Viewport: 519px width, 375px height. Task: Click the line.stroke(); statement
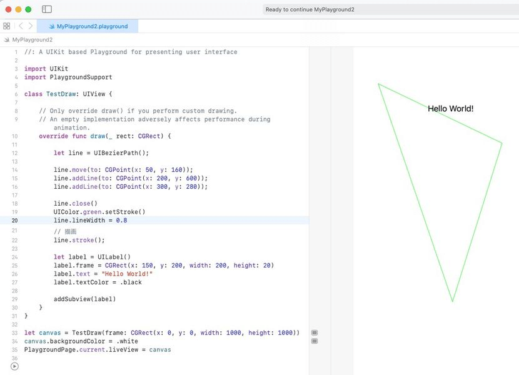point(79,240)
